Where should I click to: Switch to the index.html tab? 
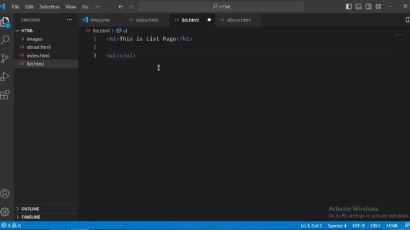coord(147,20)
